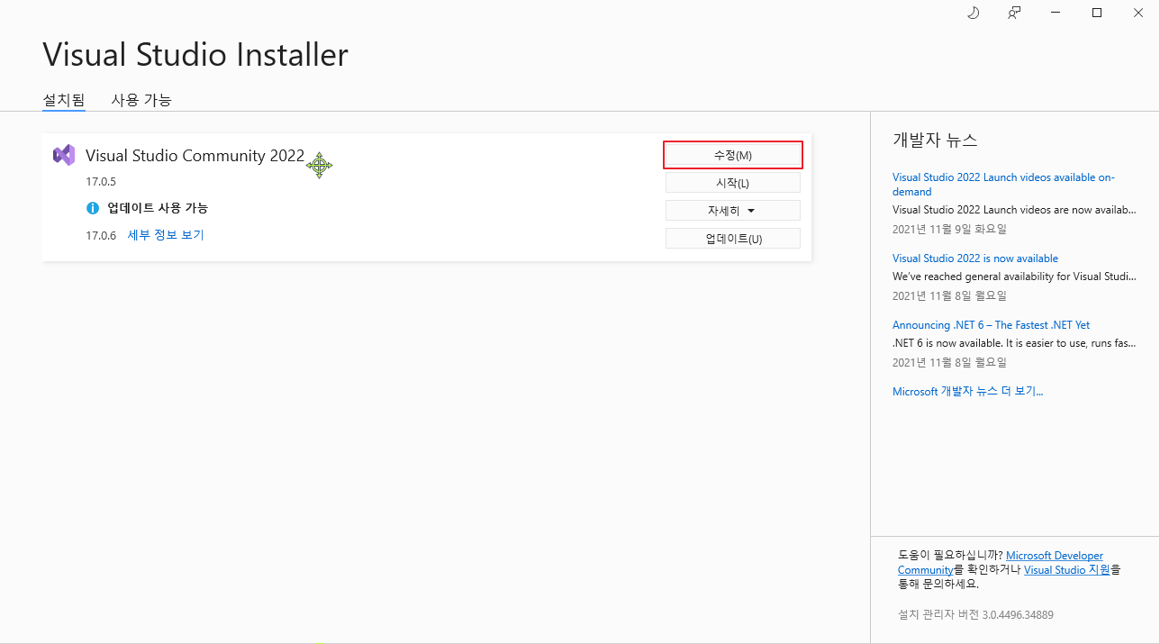The height and width of the screenshot is (644, 1160).
Task: Switch to the 설치됨 tab
Action: (64, 100)
